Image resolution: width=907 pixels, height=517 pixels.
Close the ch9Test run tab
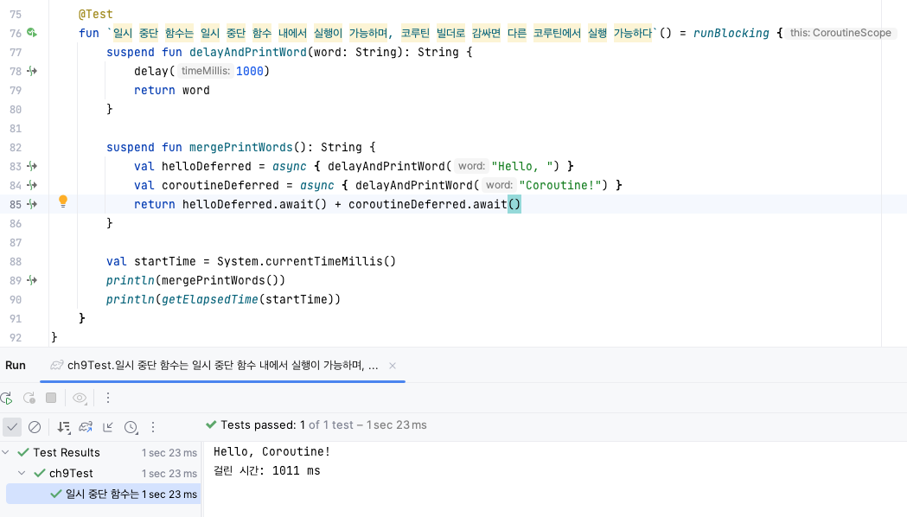tap(393, 366)
